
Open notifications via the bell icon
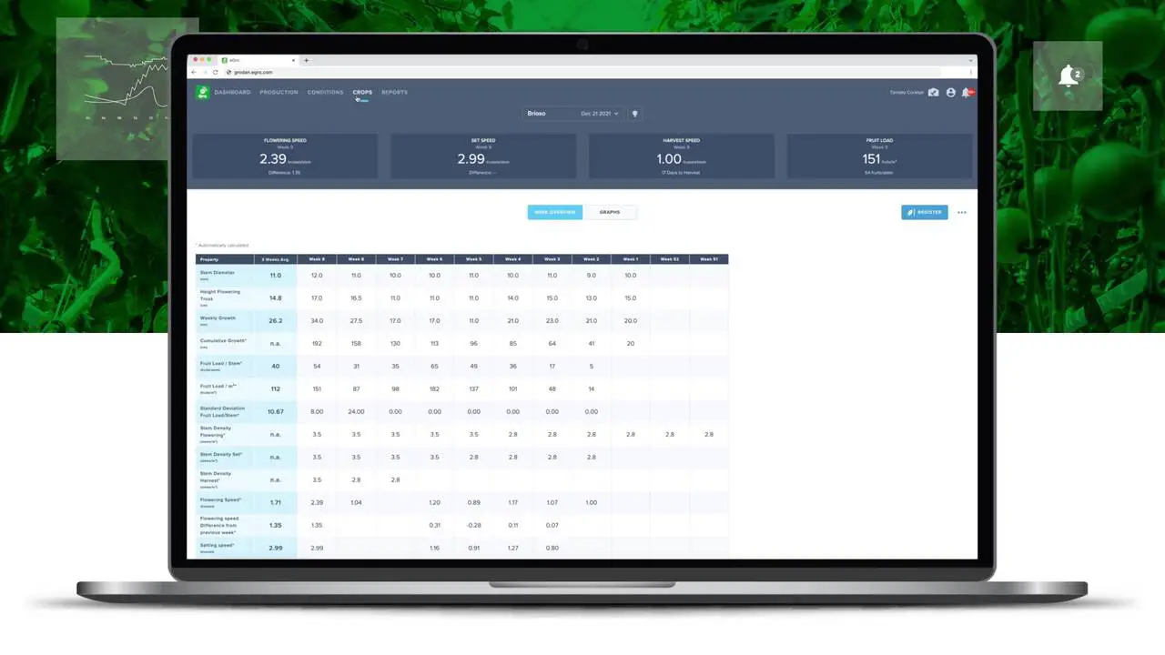[967, 92]
